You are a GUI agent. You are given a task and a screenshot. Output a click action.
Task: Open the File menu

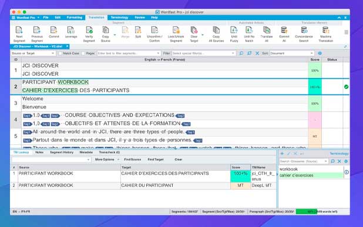(46, 18)
